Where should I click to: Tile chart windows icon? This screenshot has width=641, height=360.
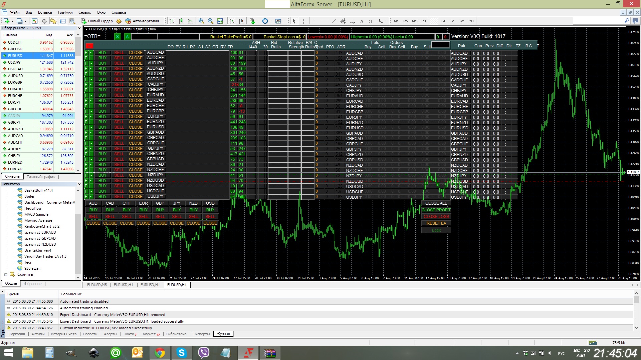point(220,21)
